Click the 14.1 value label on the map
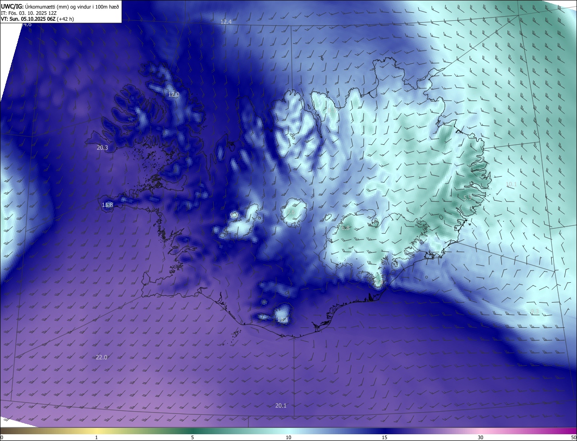The image size is (577, 441). 283,320
